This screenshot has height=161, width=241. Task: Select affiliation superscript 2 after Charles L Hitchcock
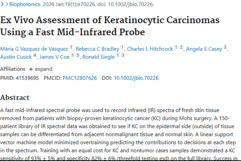(181, 48)
